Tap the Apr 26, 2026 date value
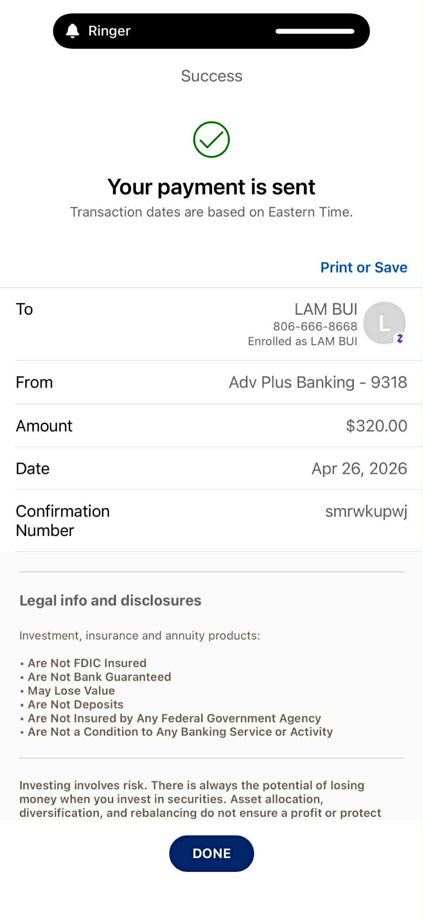Screen dimensions: 423x920 coord(359,469)
